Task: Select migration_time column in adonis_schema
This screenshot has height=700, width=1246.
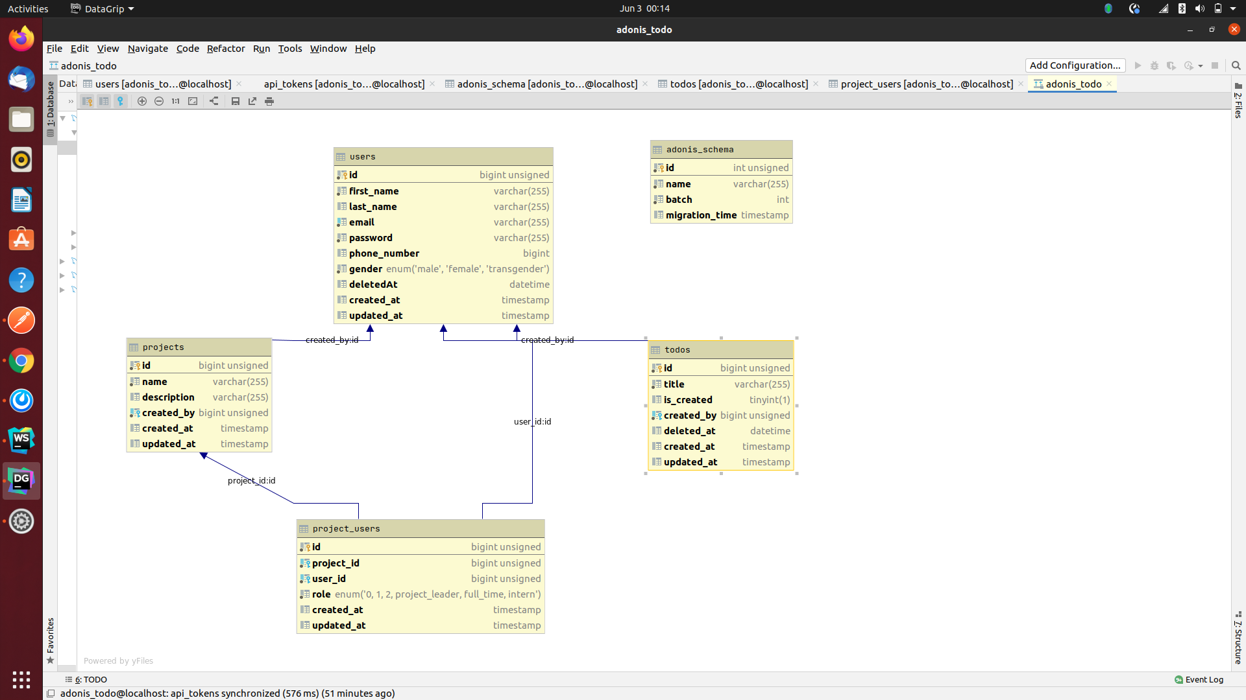Action: click(x=721, y=215)
